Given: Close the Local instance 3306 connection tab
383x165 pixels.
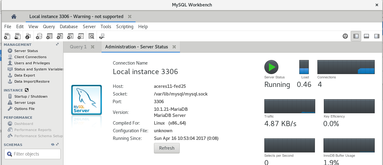Looking at the screenshot, I should point(130,17).
